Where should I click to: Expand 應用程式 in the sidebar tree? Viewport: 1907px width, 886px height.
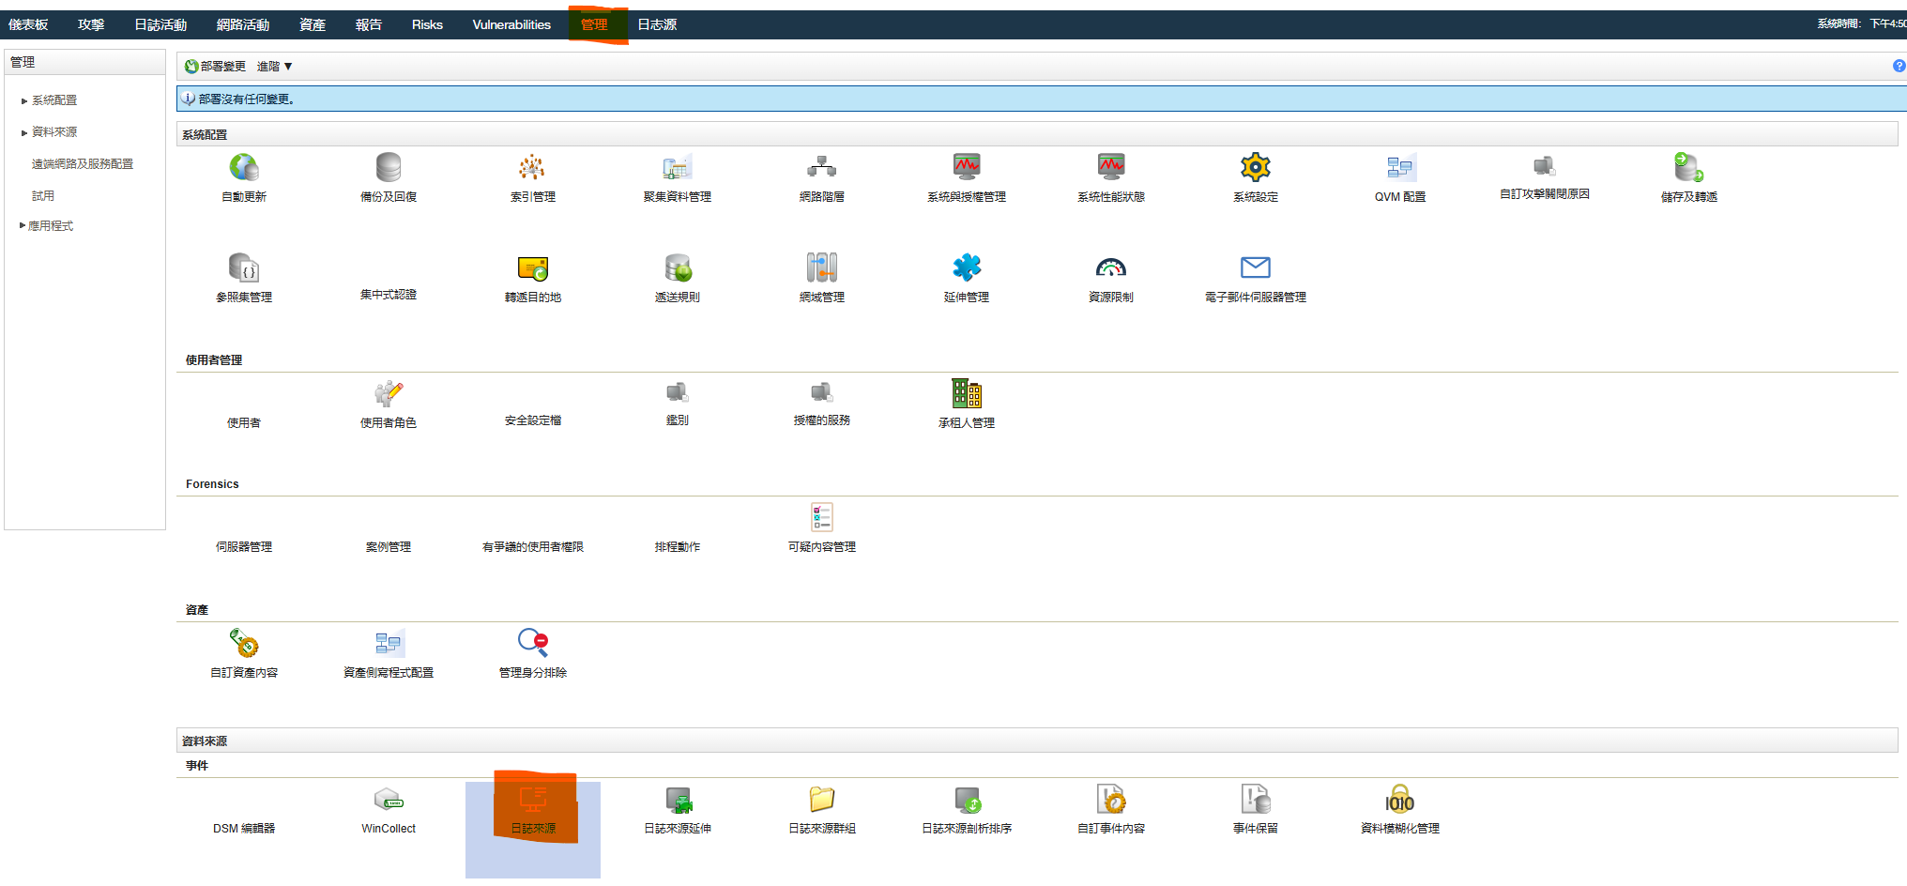[x=23, y=226]
